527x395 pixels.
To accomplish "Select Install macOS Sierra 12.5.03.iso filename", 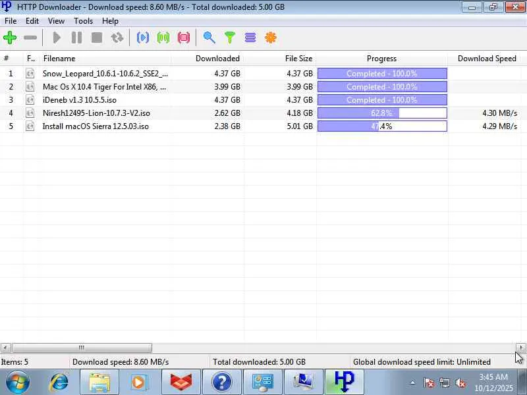I will click(x=96, y=126).
